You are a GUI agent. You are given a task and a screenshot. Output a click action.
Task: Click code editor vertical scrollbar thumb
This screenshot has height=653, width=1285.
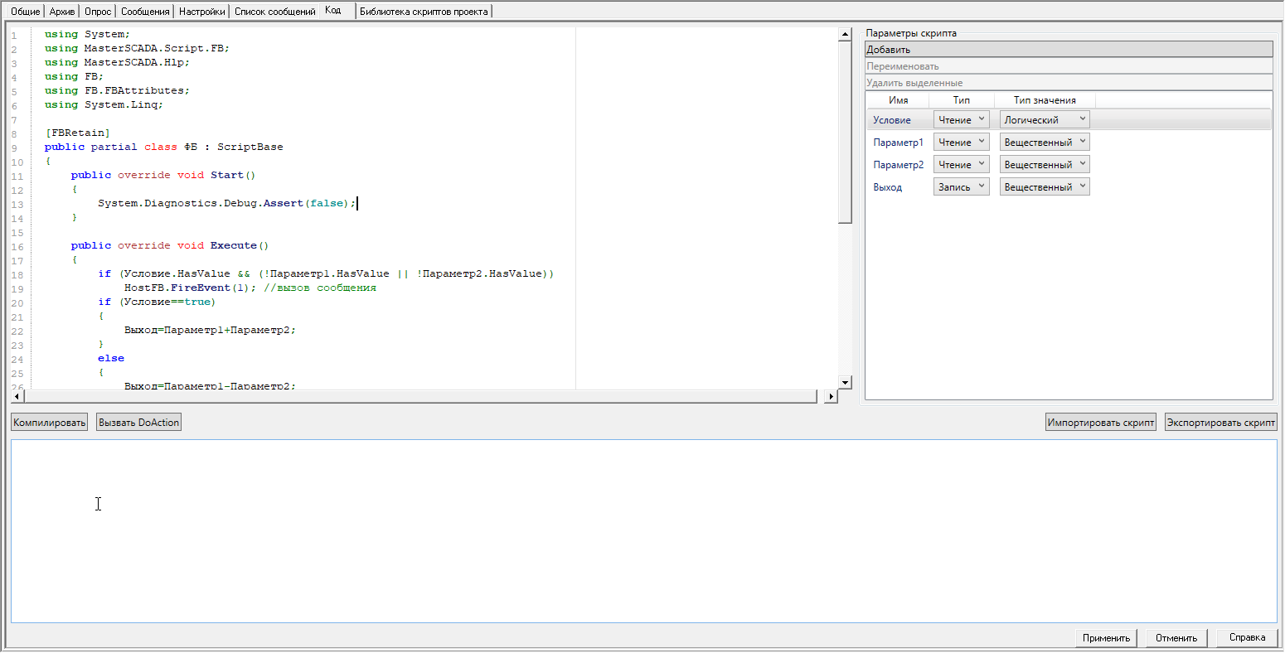(x=846, y=133)
